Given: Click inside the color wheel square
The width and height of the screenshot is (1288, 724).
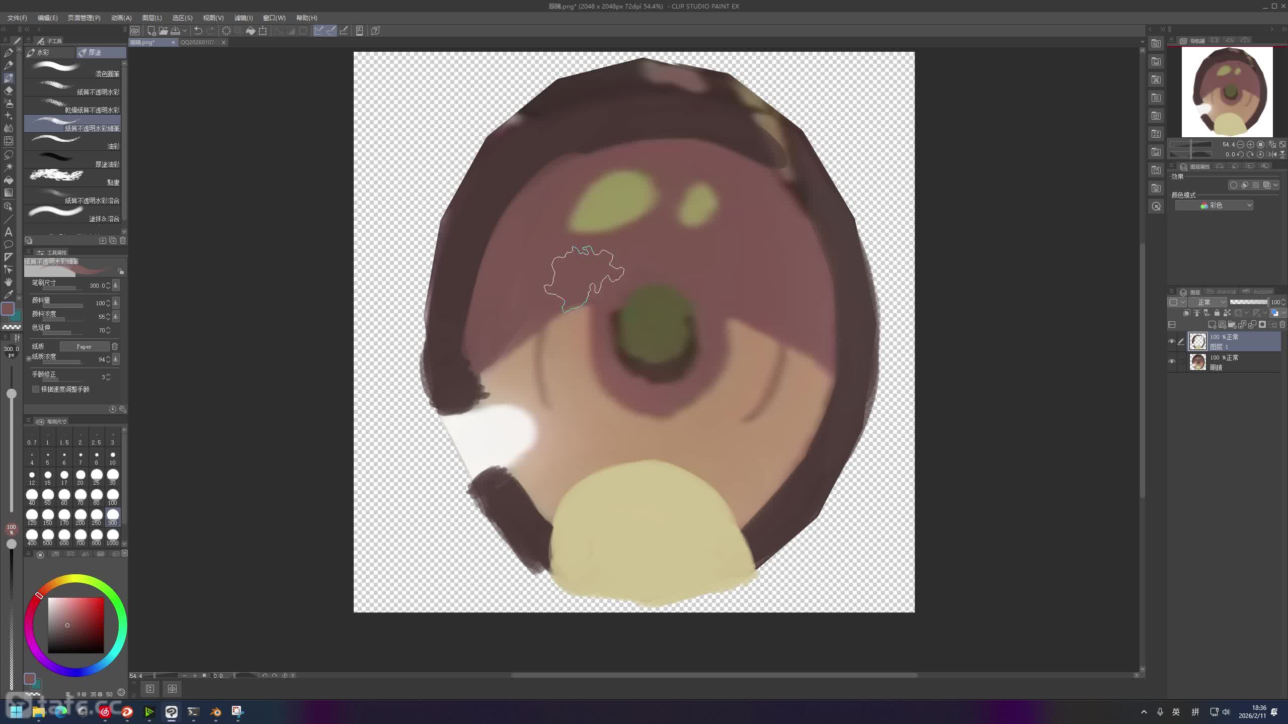Looking at the screenshot, I should (75, 625).
